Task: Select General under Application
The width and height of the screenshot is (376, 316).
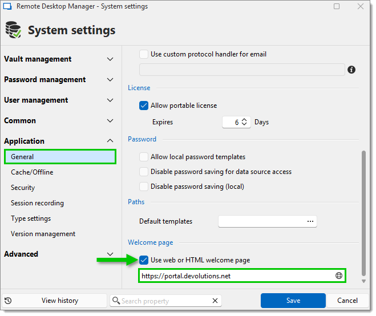Action: coord(60,156)
